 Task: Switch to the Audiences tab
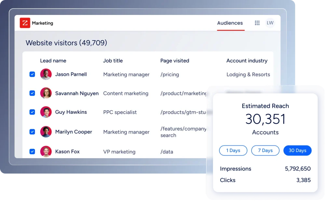pyautogui.click(x=230, y=23)
